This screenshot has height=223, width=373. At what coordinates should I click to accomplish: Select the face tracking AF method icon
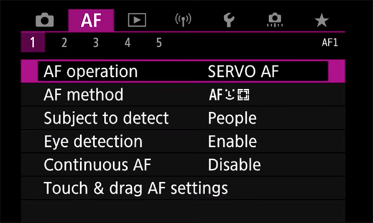(x=229, y=95)
